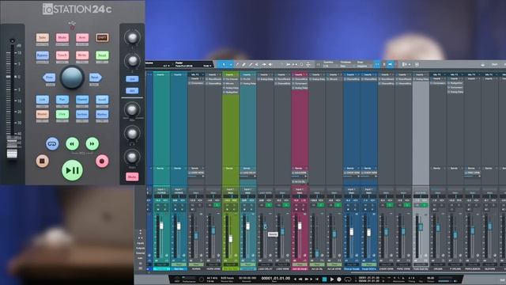Click the Solo button on ioStation panel
The image size is (506, 285).
pyautogui.click(x=42, y=37)
